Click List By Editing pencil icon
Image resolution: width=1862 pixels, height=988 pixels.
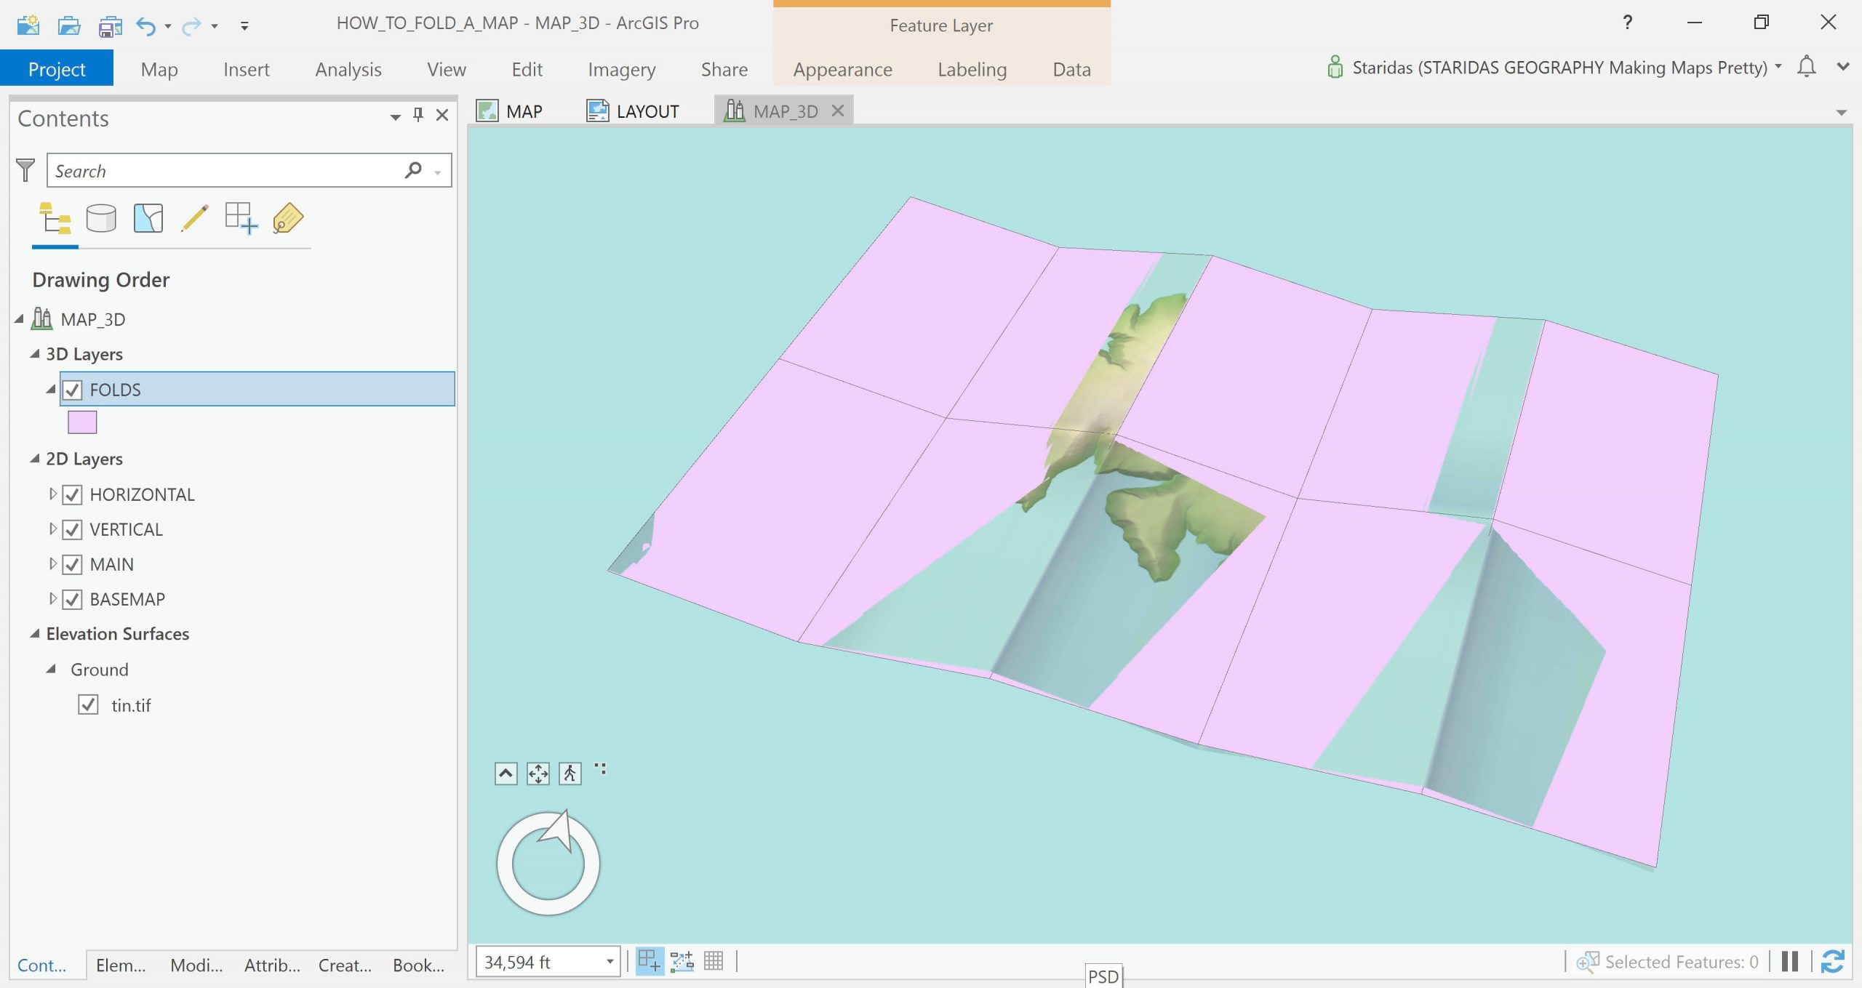[x=194, y=218]
